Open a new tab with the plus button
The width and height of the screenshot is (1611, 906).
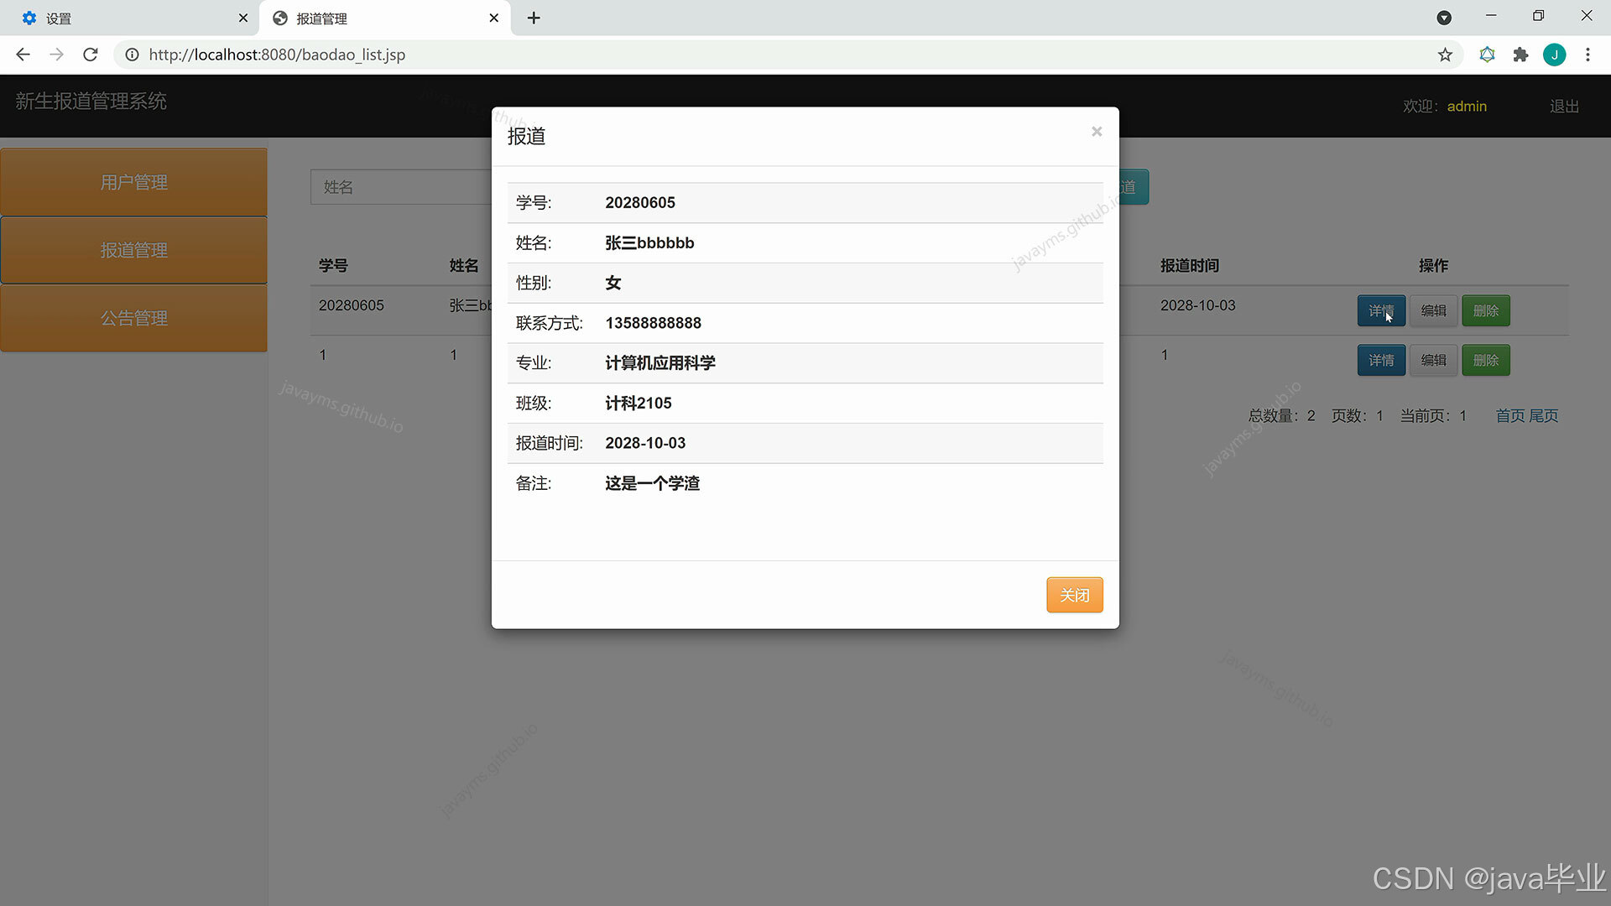click(x=534, y=18)
